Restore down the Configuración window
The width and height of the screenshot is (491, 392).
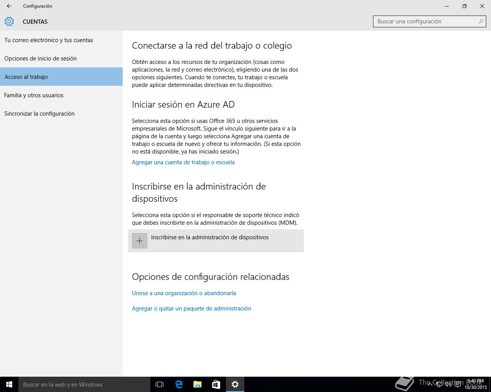465,6
